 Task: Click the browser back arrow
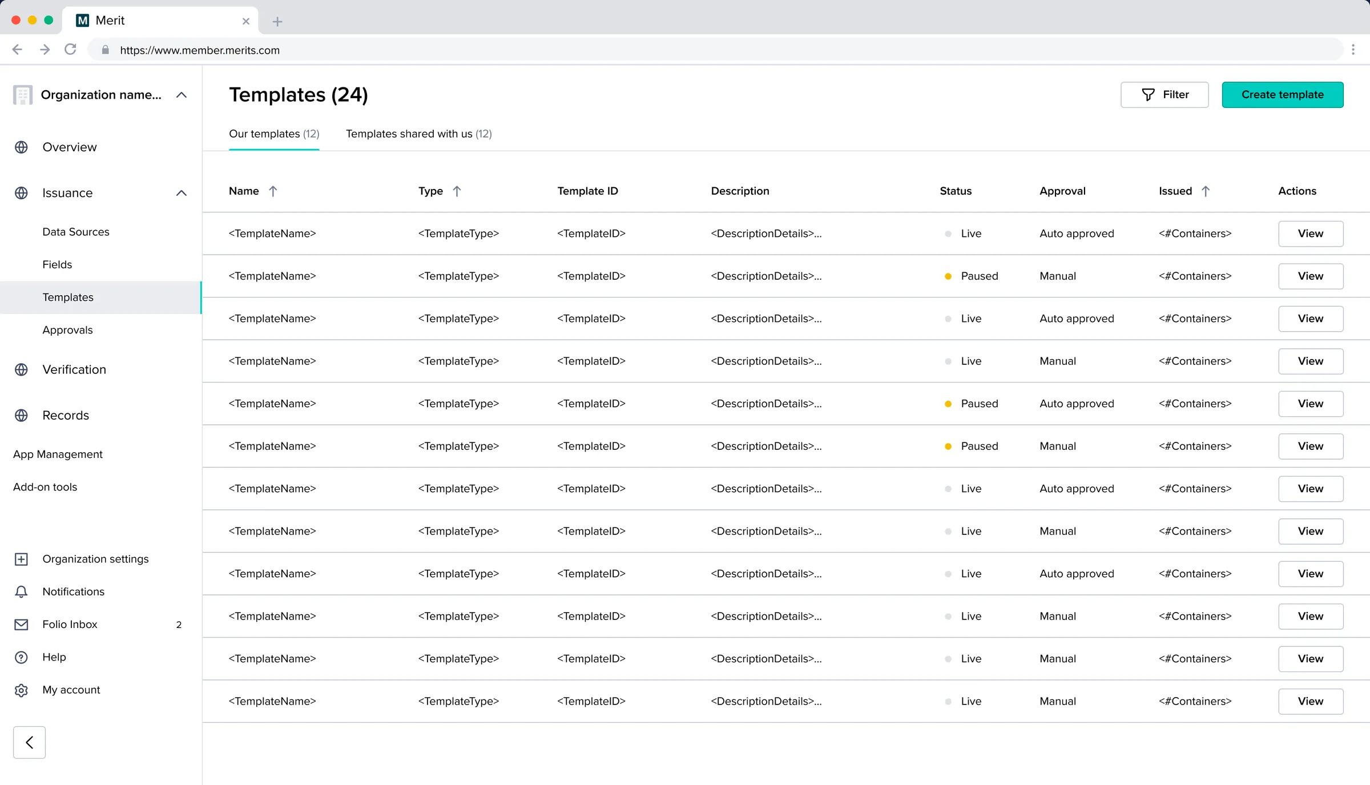click(x=17, y=50)
